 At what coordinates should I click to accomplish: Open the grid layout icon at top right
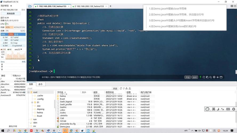click(232, 6)
